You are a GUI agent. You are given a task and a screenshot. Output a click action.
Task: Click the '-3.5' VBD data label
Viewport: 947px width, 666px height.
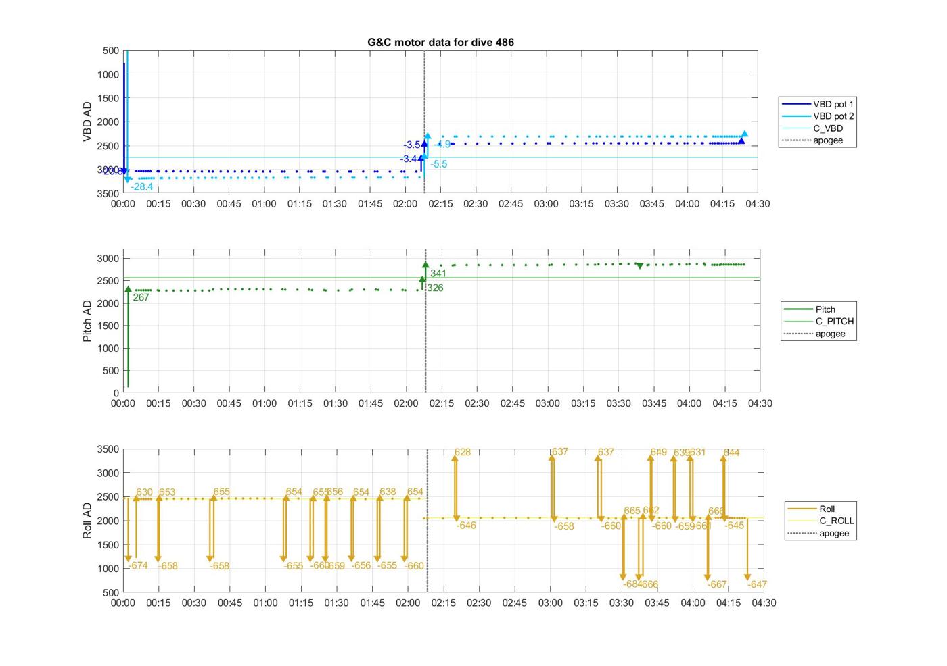click(412, 145)
